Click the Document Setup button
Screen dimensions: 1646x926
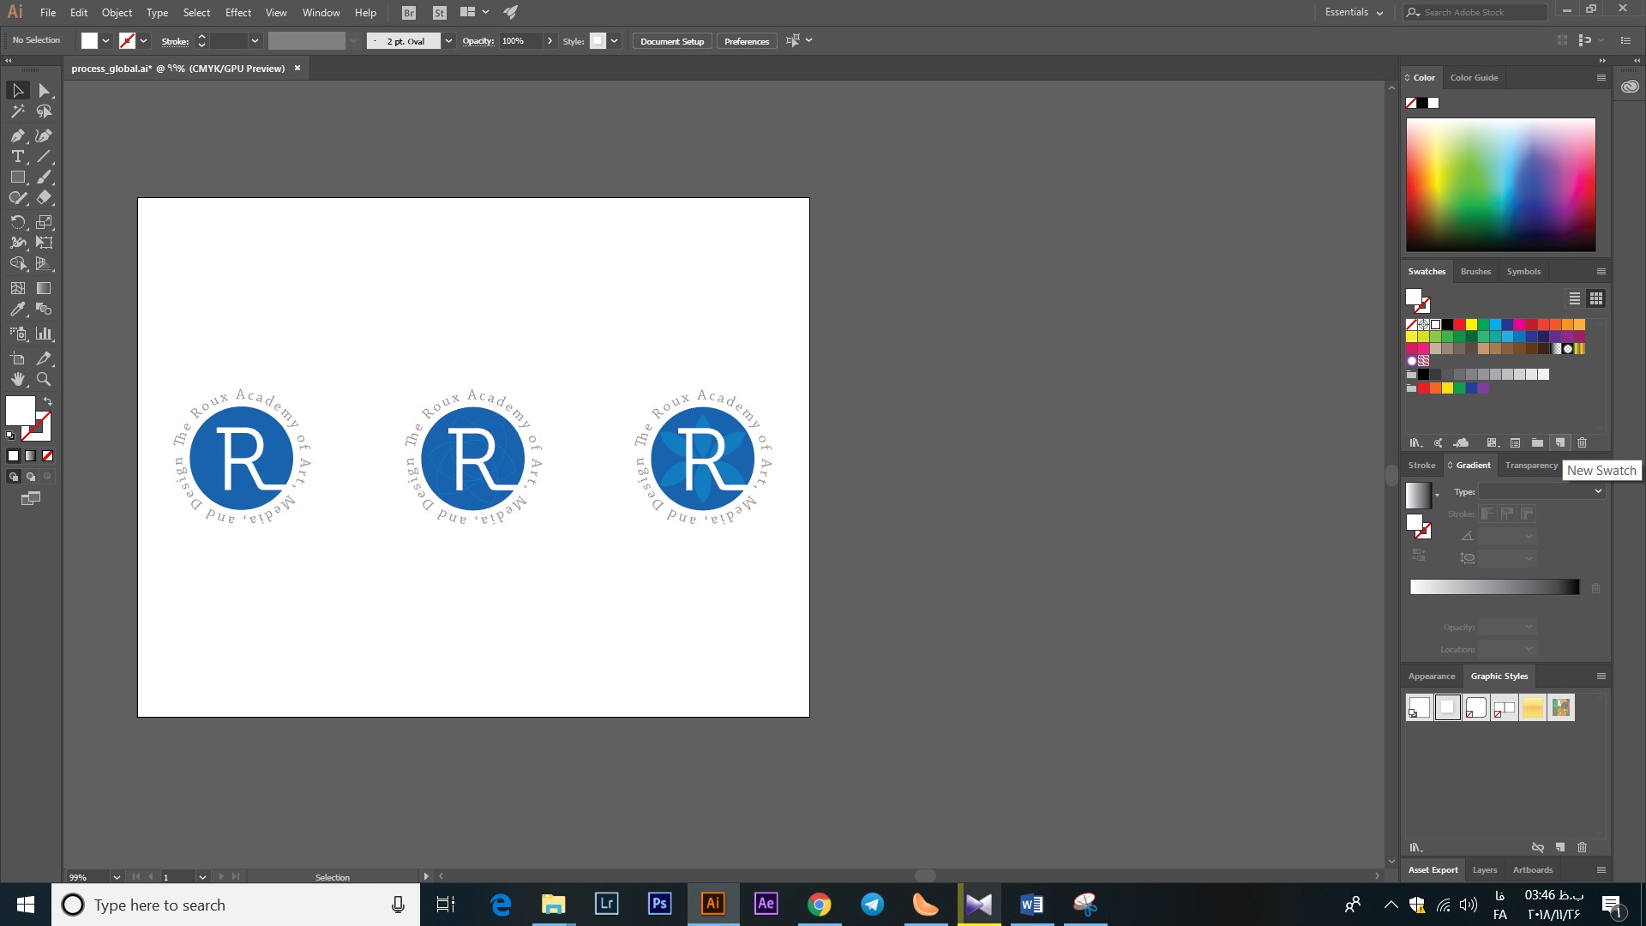point(672,41)
